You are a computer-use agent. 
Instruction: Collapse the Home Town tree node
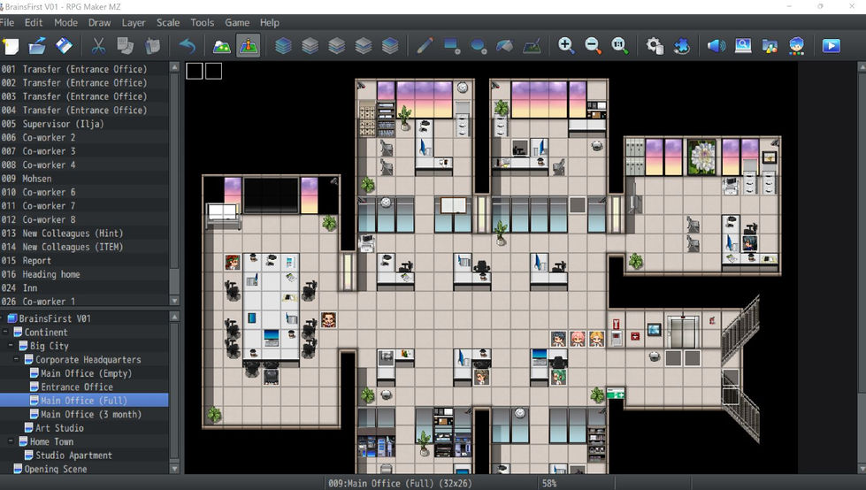(11, 441)
